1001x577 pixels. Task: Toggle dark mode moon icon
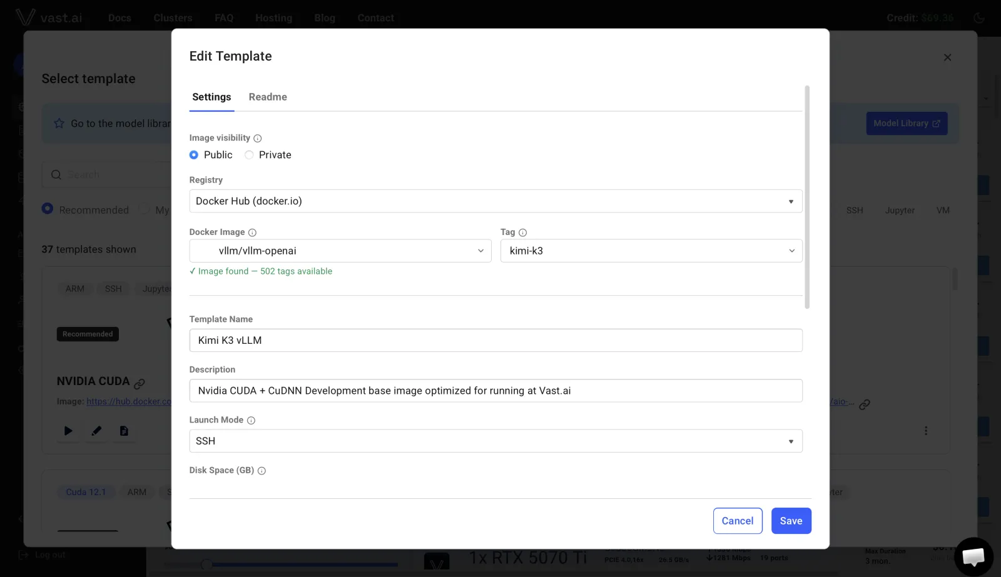[979, 18]
